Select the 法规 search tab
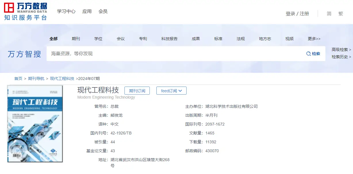The image size is (353, 174). (241, 39)
